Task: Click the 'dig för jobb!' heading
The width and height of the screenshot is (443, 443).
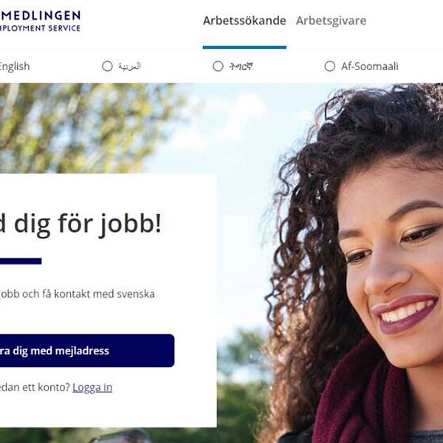Action: (x=80, y=224)
